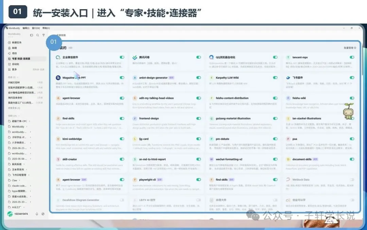
Task: Disable Magazine Web PPT toggle
Action: coord(122,78)
